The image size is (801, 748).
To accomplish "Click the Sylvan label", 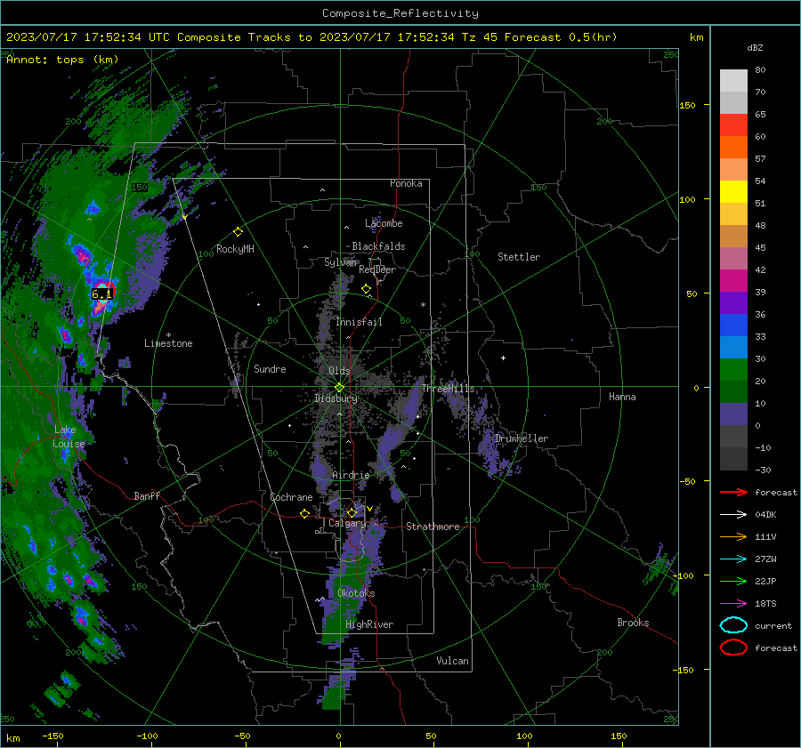I will pos(340,262).
